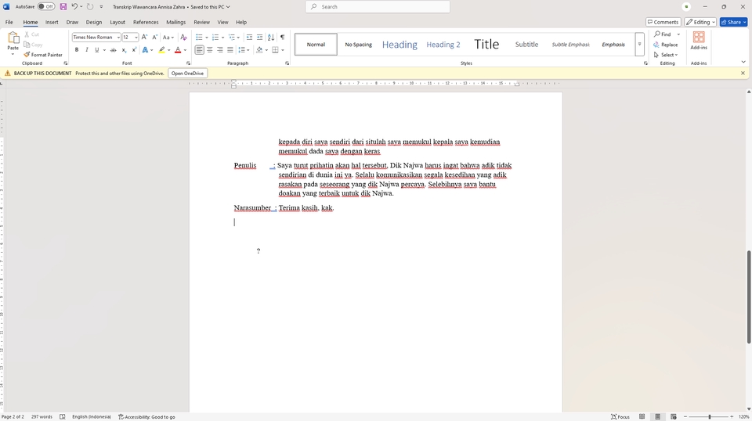Click the 297 words count

pos(42,416)
